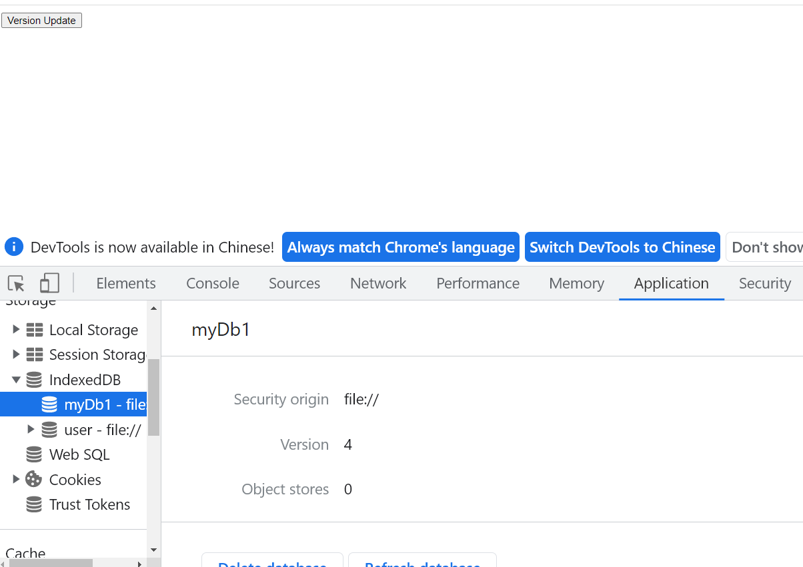
Task: Click the sidebar vertical scrollbar thumb
Action: click(x=154, y=397)
